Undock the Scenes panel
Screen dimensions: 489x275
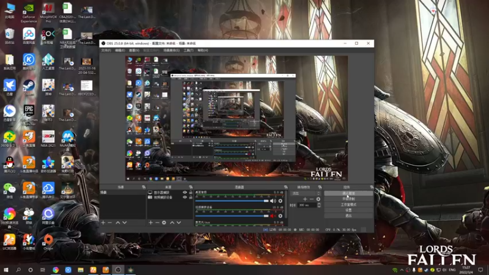pos(144,187)
